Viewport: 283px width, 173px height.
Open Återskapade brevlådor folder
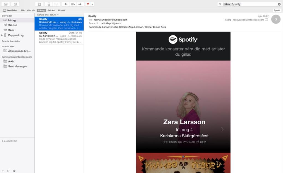[17, 51]
